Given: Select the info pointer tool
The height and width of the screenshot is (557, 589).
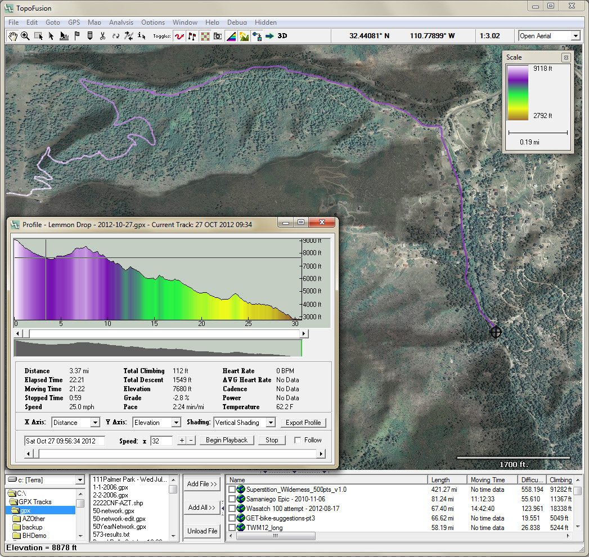Looking at the screenshot, I should pyautogui.click(x=141, y=36).
